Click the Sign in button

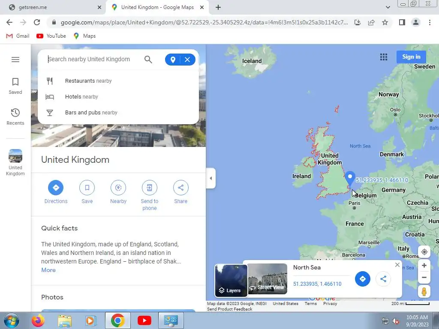411,57
